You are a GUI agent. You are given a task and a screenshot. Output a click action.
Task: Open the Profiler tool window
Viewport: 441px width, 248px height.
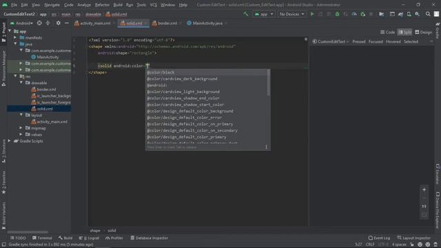[x=114, y=238]
